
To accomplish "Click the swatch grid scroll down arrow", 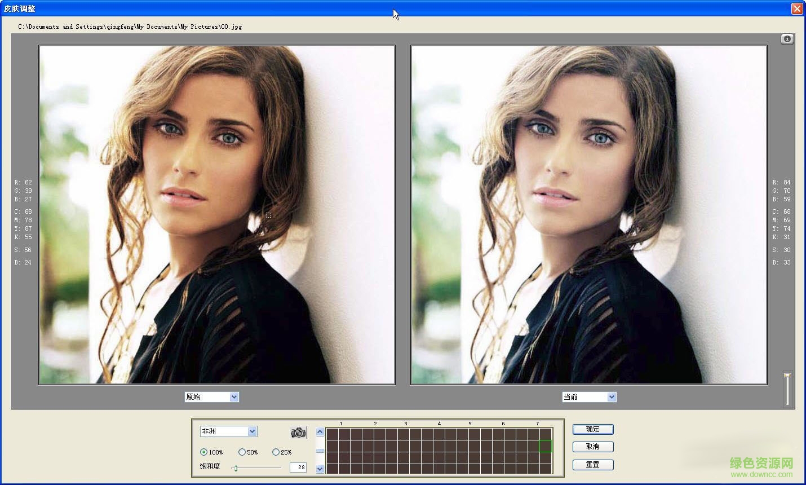I will [x=320, y=469].
